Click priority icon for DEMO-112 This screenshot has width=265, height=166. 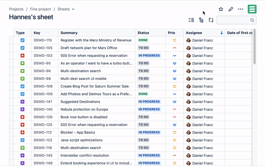[x=175, y=132]
